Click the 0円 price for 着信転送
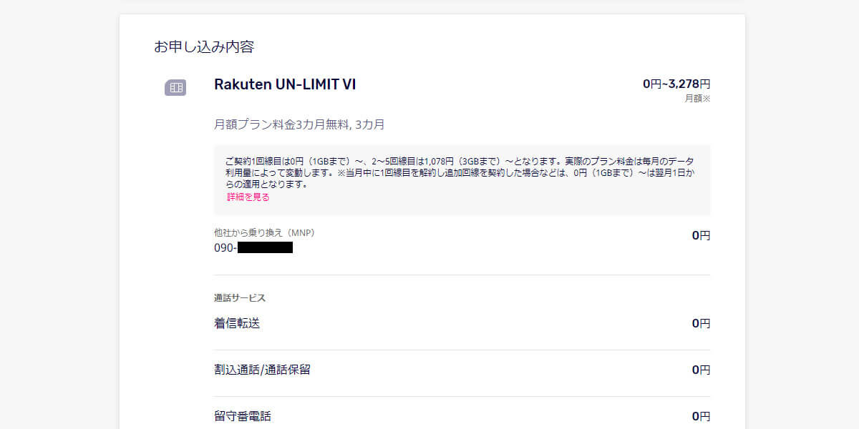 click(700, 323)
